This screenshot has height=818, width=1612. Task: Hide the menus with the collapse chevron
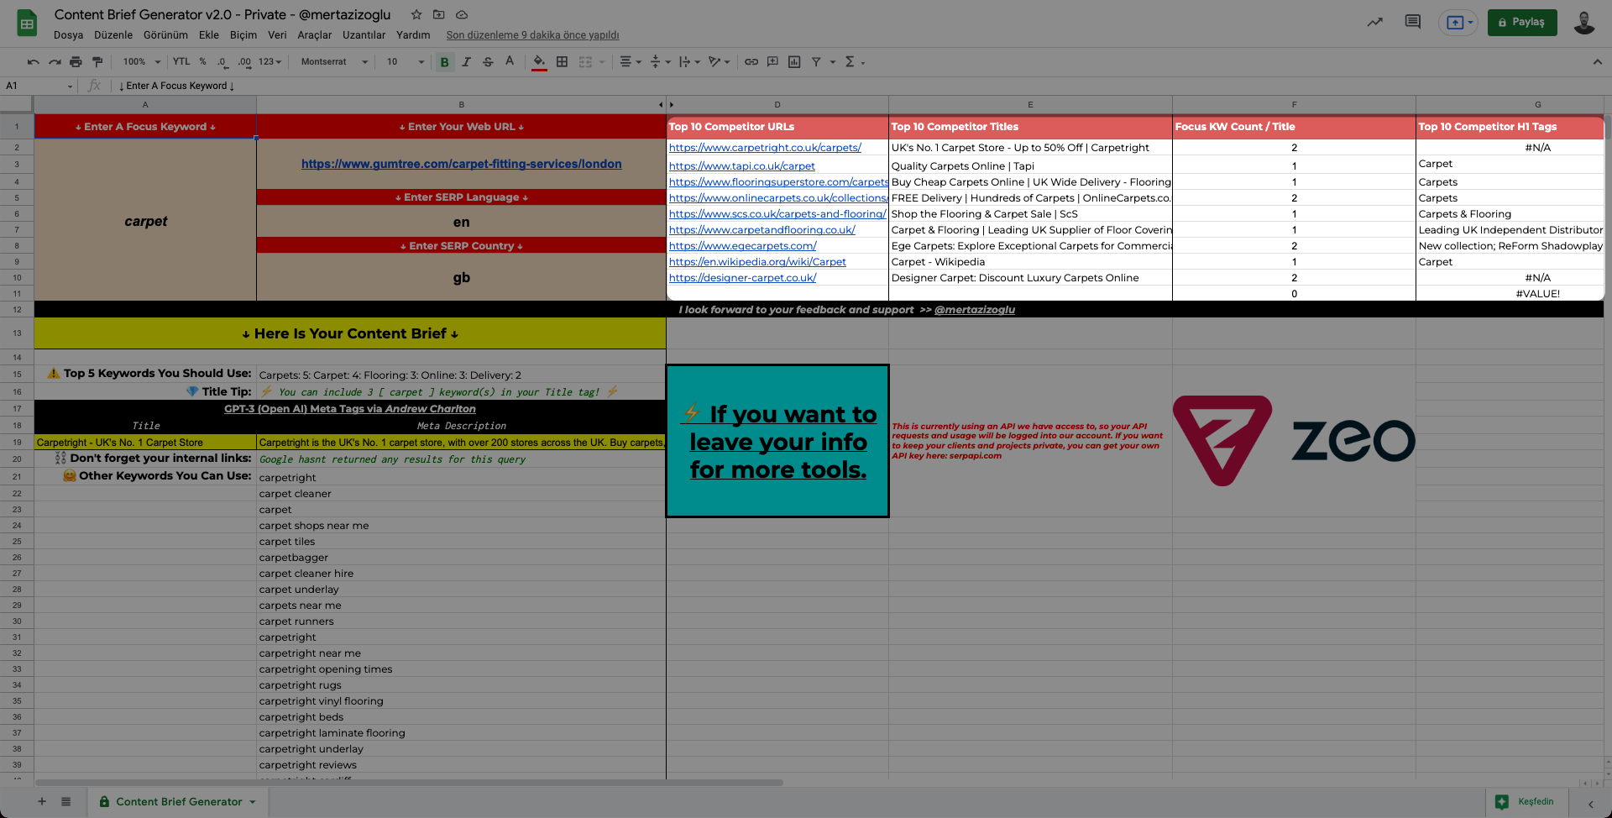click(1597, 62)
